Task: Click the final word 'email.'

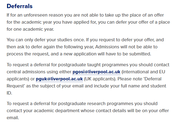Action: 13,118
